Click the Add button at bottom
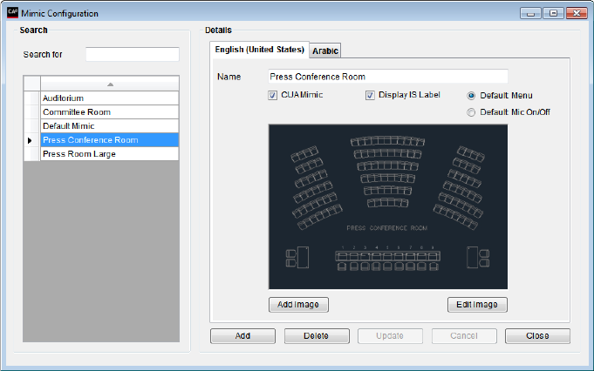Screen dimensions: 594x371 click(x=242, y=335)
